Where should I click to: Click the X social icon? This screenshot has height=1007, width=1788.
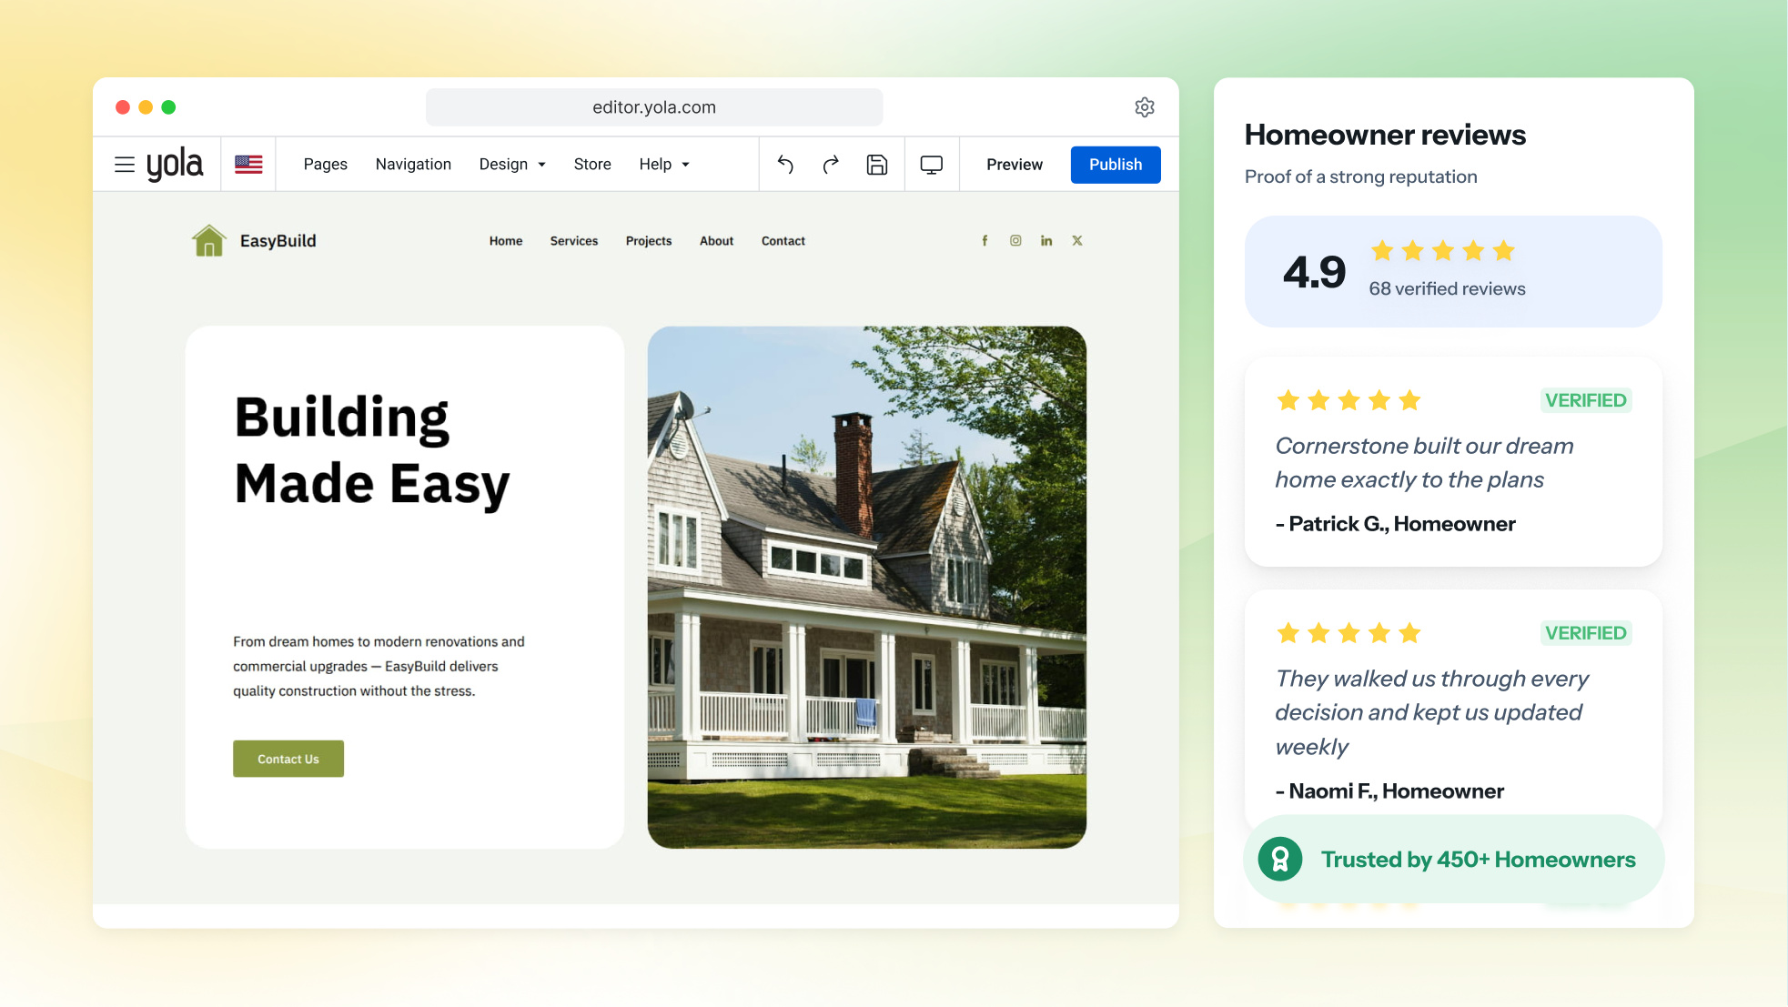point(1077,241)
